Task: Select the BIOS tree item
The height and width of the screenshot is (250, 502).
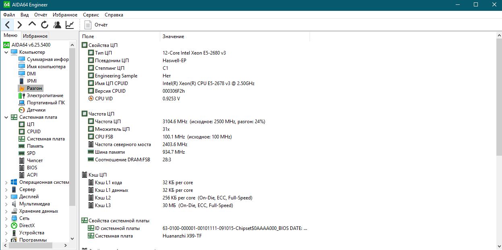Action: click(32, 168)
